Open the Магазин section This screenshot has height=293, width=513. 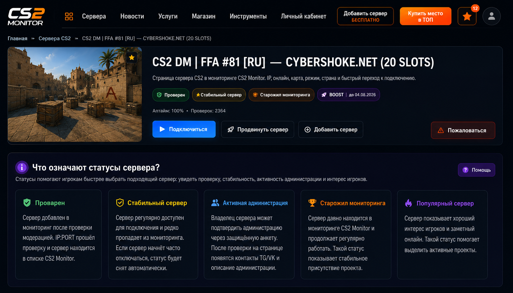[x=203, y=16]
